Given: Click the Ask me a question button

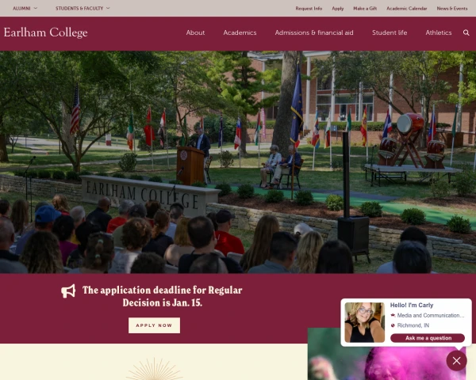Looking at the screenshot, I should (x=428, y=338).
